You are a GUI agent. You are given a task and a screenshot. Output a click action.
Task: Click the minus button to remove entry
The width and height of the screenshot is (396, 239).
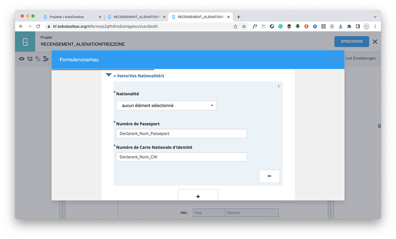[269, 176]
